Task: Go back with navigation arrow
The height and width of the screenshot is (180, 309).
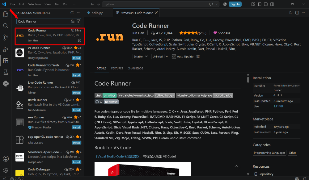Action: (92, 4)
